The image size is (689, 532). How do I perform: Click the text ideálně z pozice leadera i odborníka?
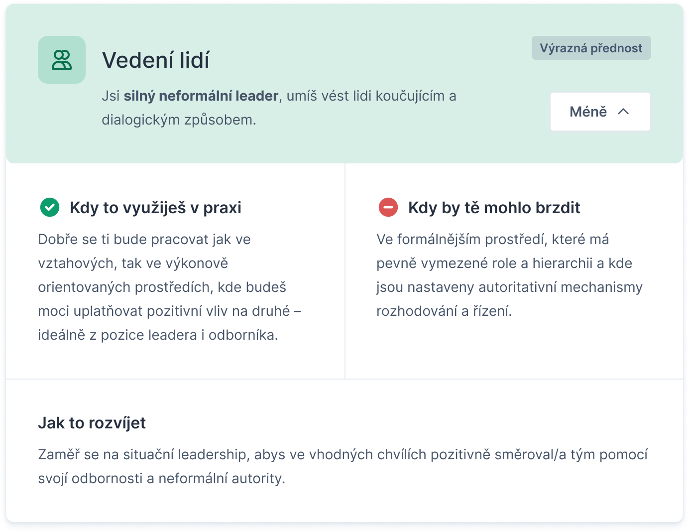(158, 335)
